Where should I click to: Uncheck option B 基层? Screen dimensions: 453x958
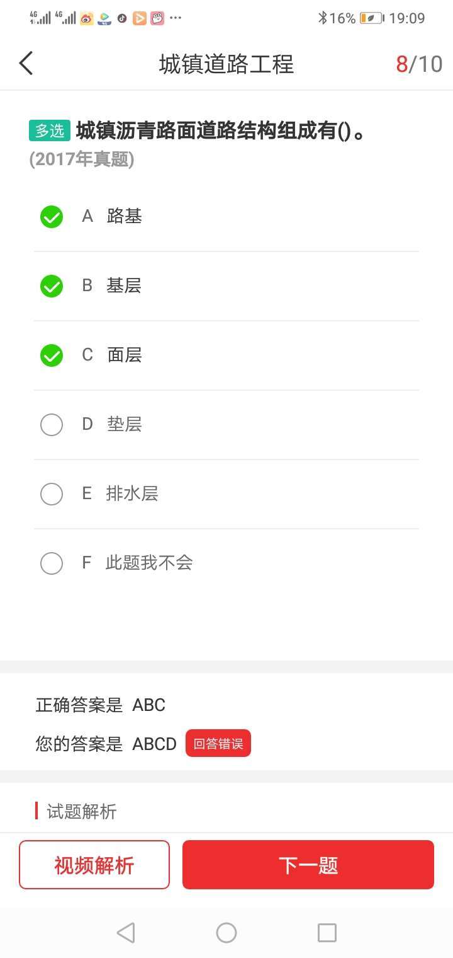(x=52, y=286)
